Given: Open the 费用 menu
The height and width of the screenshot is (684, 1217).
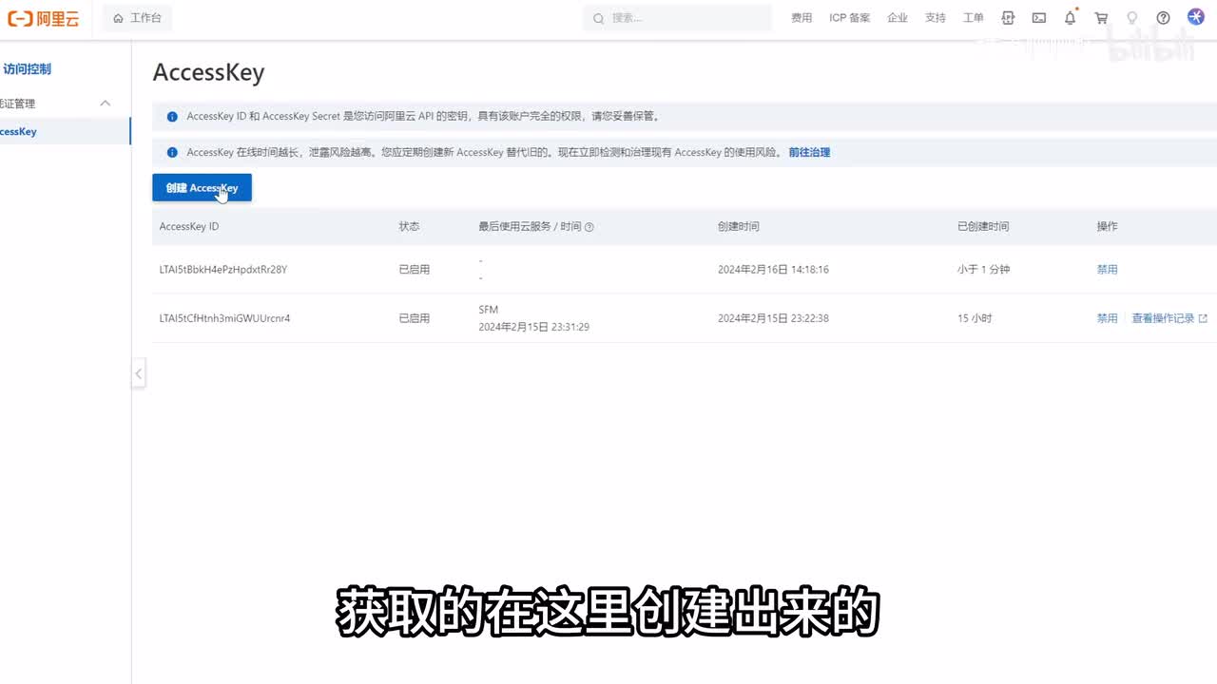Looking at the screenshot, I should click(802, 18).
